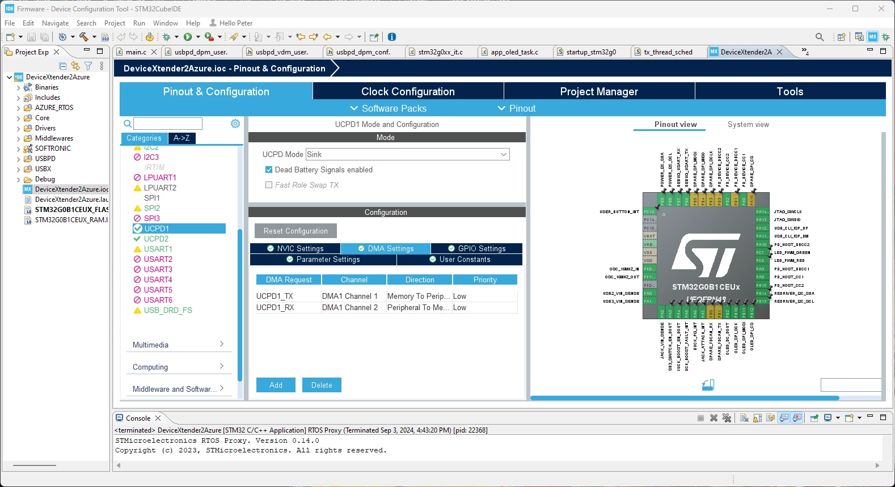Expand the Drivers folder in project tree
Viewport: 895px width, 487px height.
pyautogui.click(x=18, y=128)
